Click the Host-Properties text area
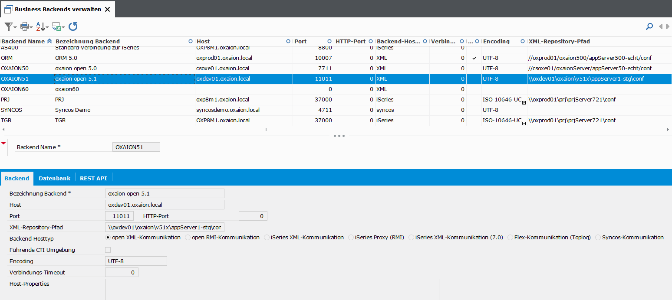Screen dimensions: 672x300 (272, 289)
